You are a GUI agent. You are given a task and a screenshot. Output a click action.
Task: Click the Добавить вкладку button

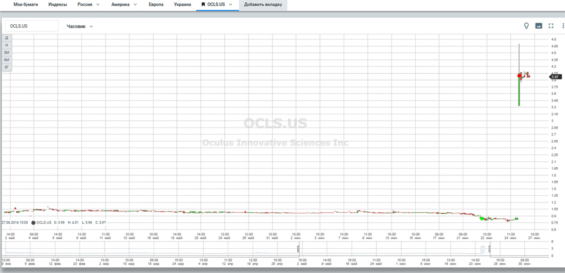(263, 5)
